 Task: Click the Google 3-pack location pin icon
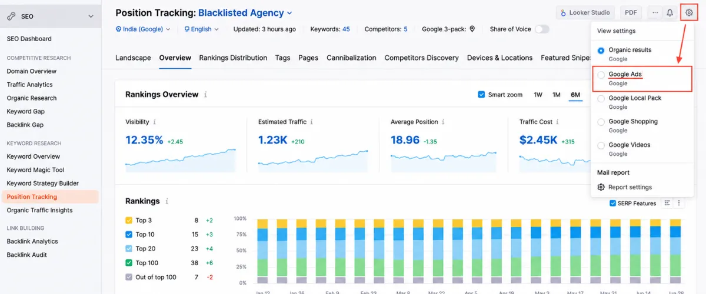click(x=472, y=29)
